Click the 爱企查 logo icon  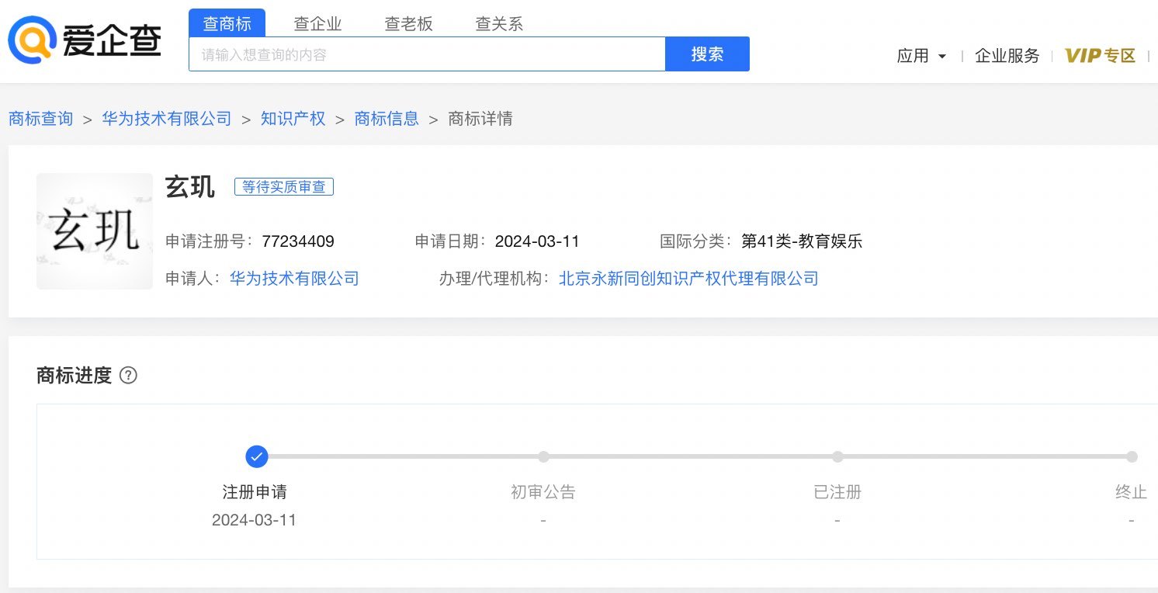[x=32, y=40]
